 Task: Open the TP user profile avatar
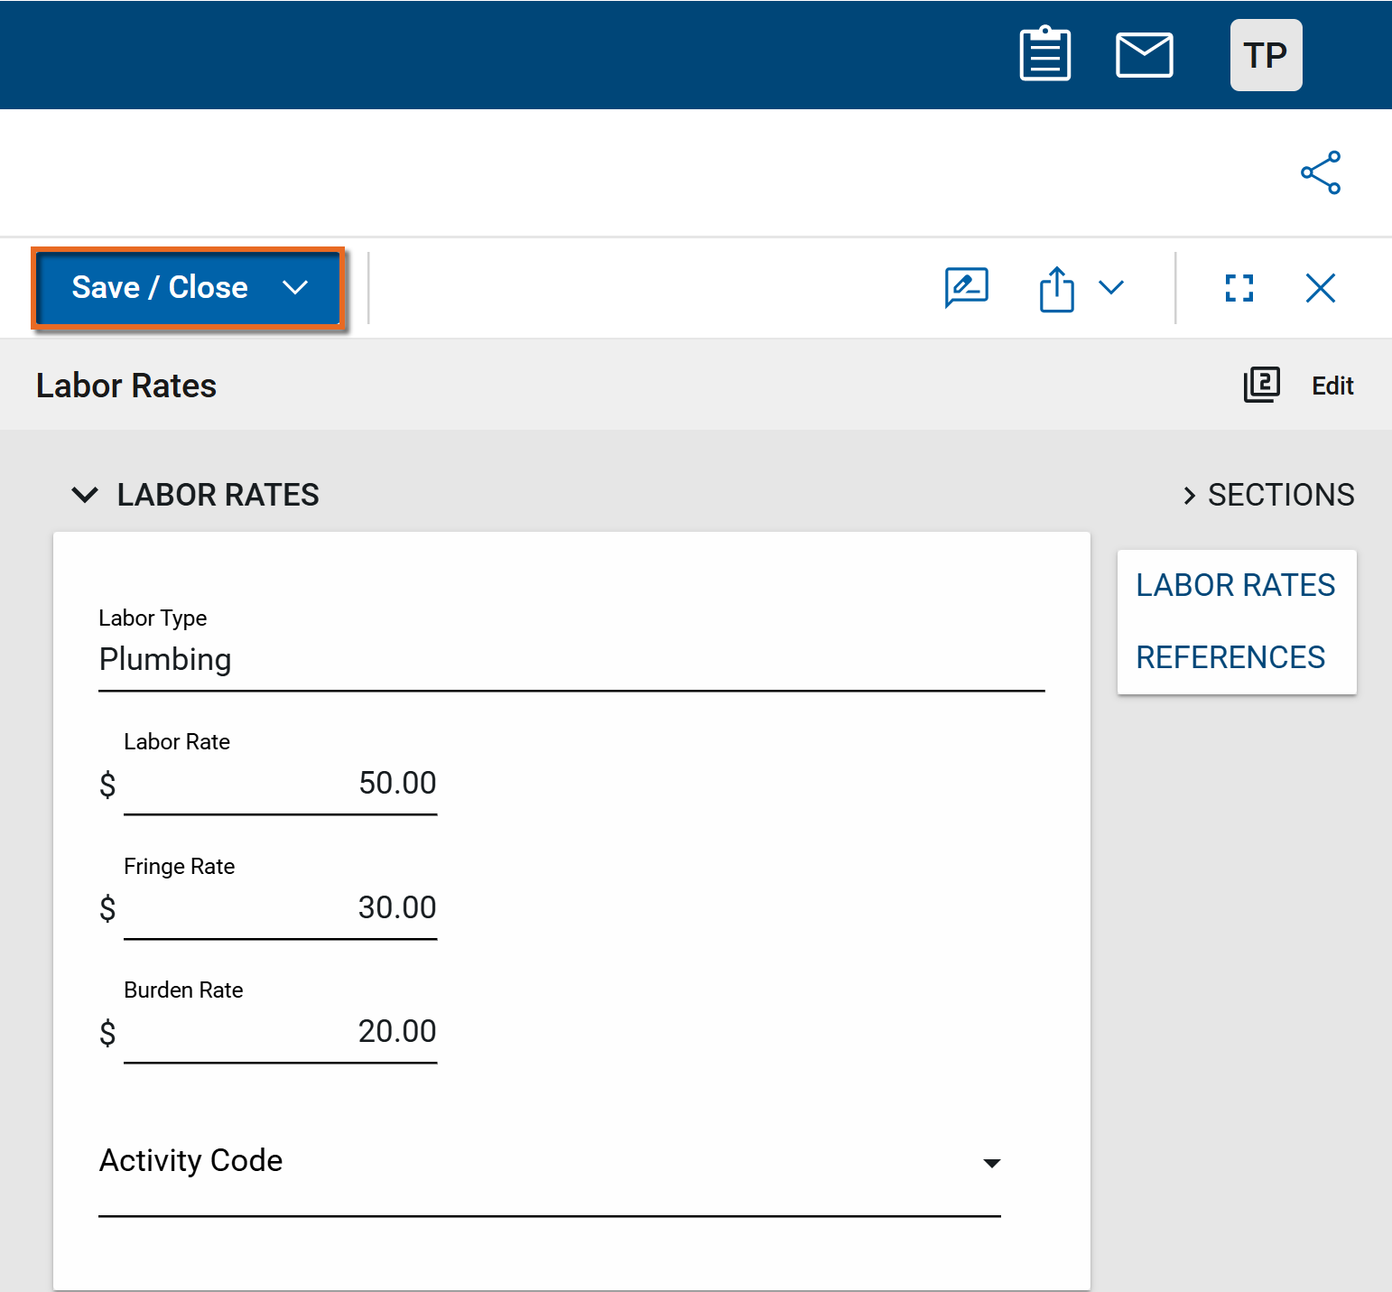pos(1266,55)
